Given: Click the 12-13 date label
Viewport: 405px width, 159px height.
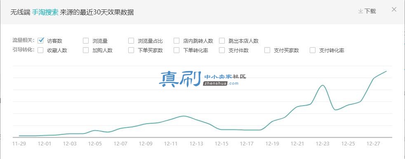Looking at the screenshot, I should [x=196, y=143].
